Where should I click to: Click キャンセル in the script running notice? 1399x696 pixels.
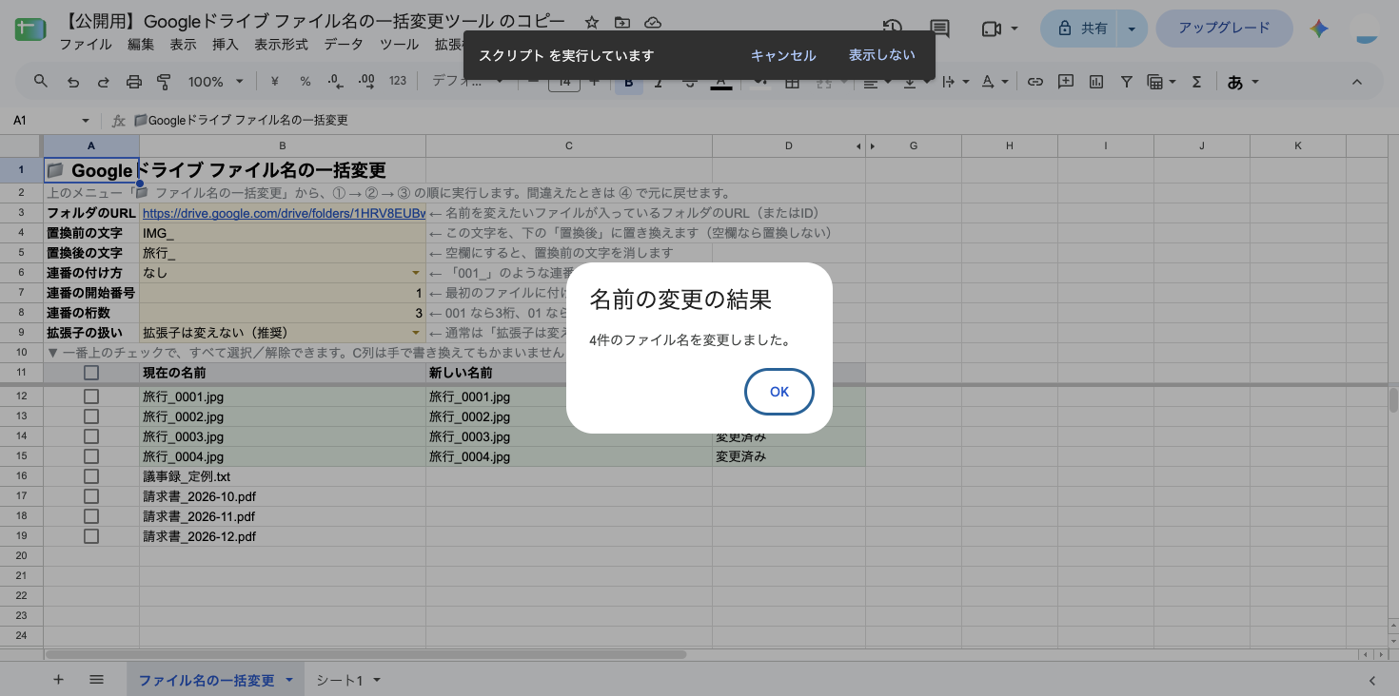click(x=783, y=55)
